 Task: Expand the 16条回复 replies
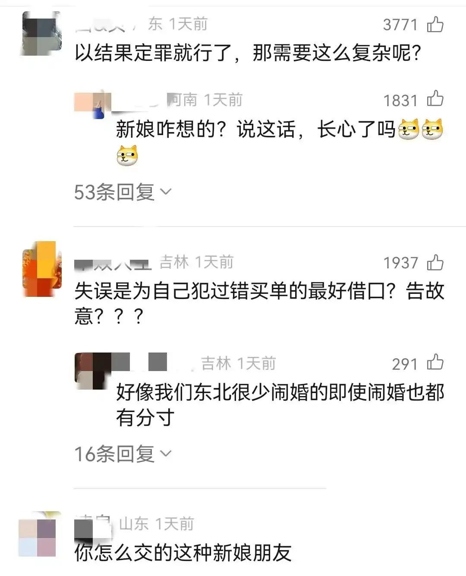(x=123, y=453)
